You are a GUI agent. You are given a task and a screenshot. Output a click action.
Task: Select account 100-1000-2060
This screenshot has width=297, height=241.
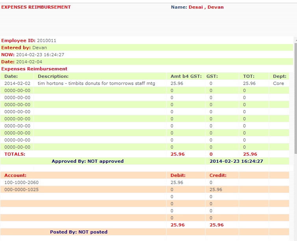[22, 182]
